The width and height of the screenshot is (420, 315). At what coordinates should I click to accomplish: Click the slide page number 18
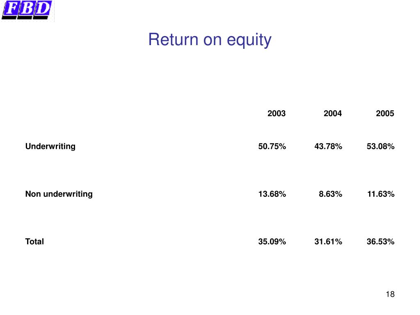pos(390,294)
